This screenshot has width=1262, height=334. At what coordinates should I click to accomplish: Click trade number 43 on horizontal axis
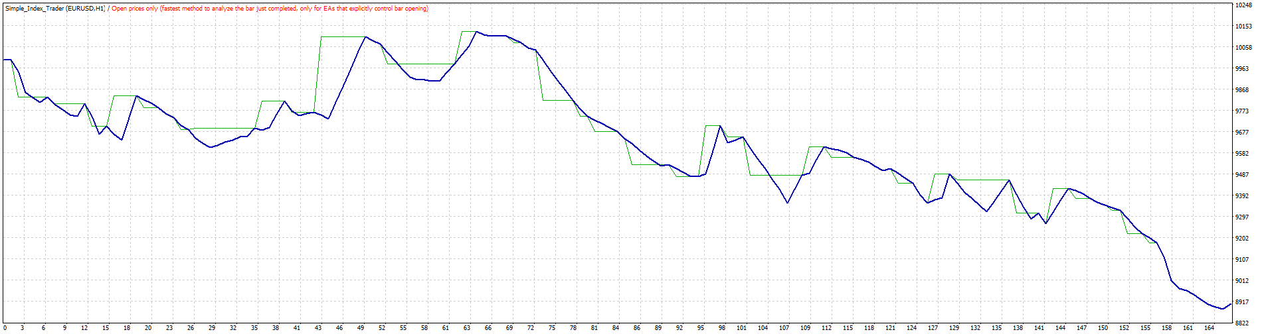coord(318,328)
